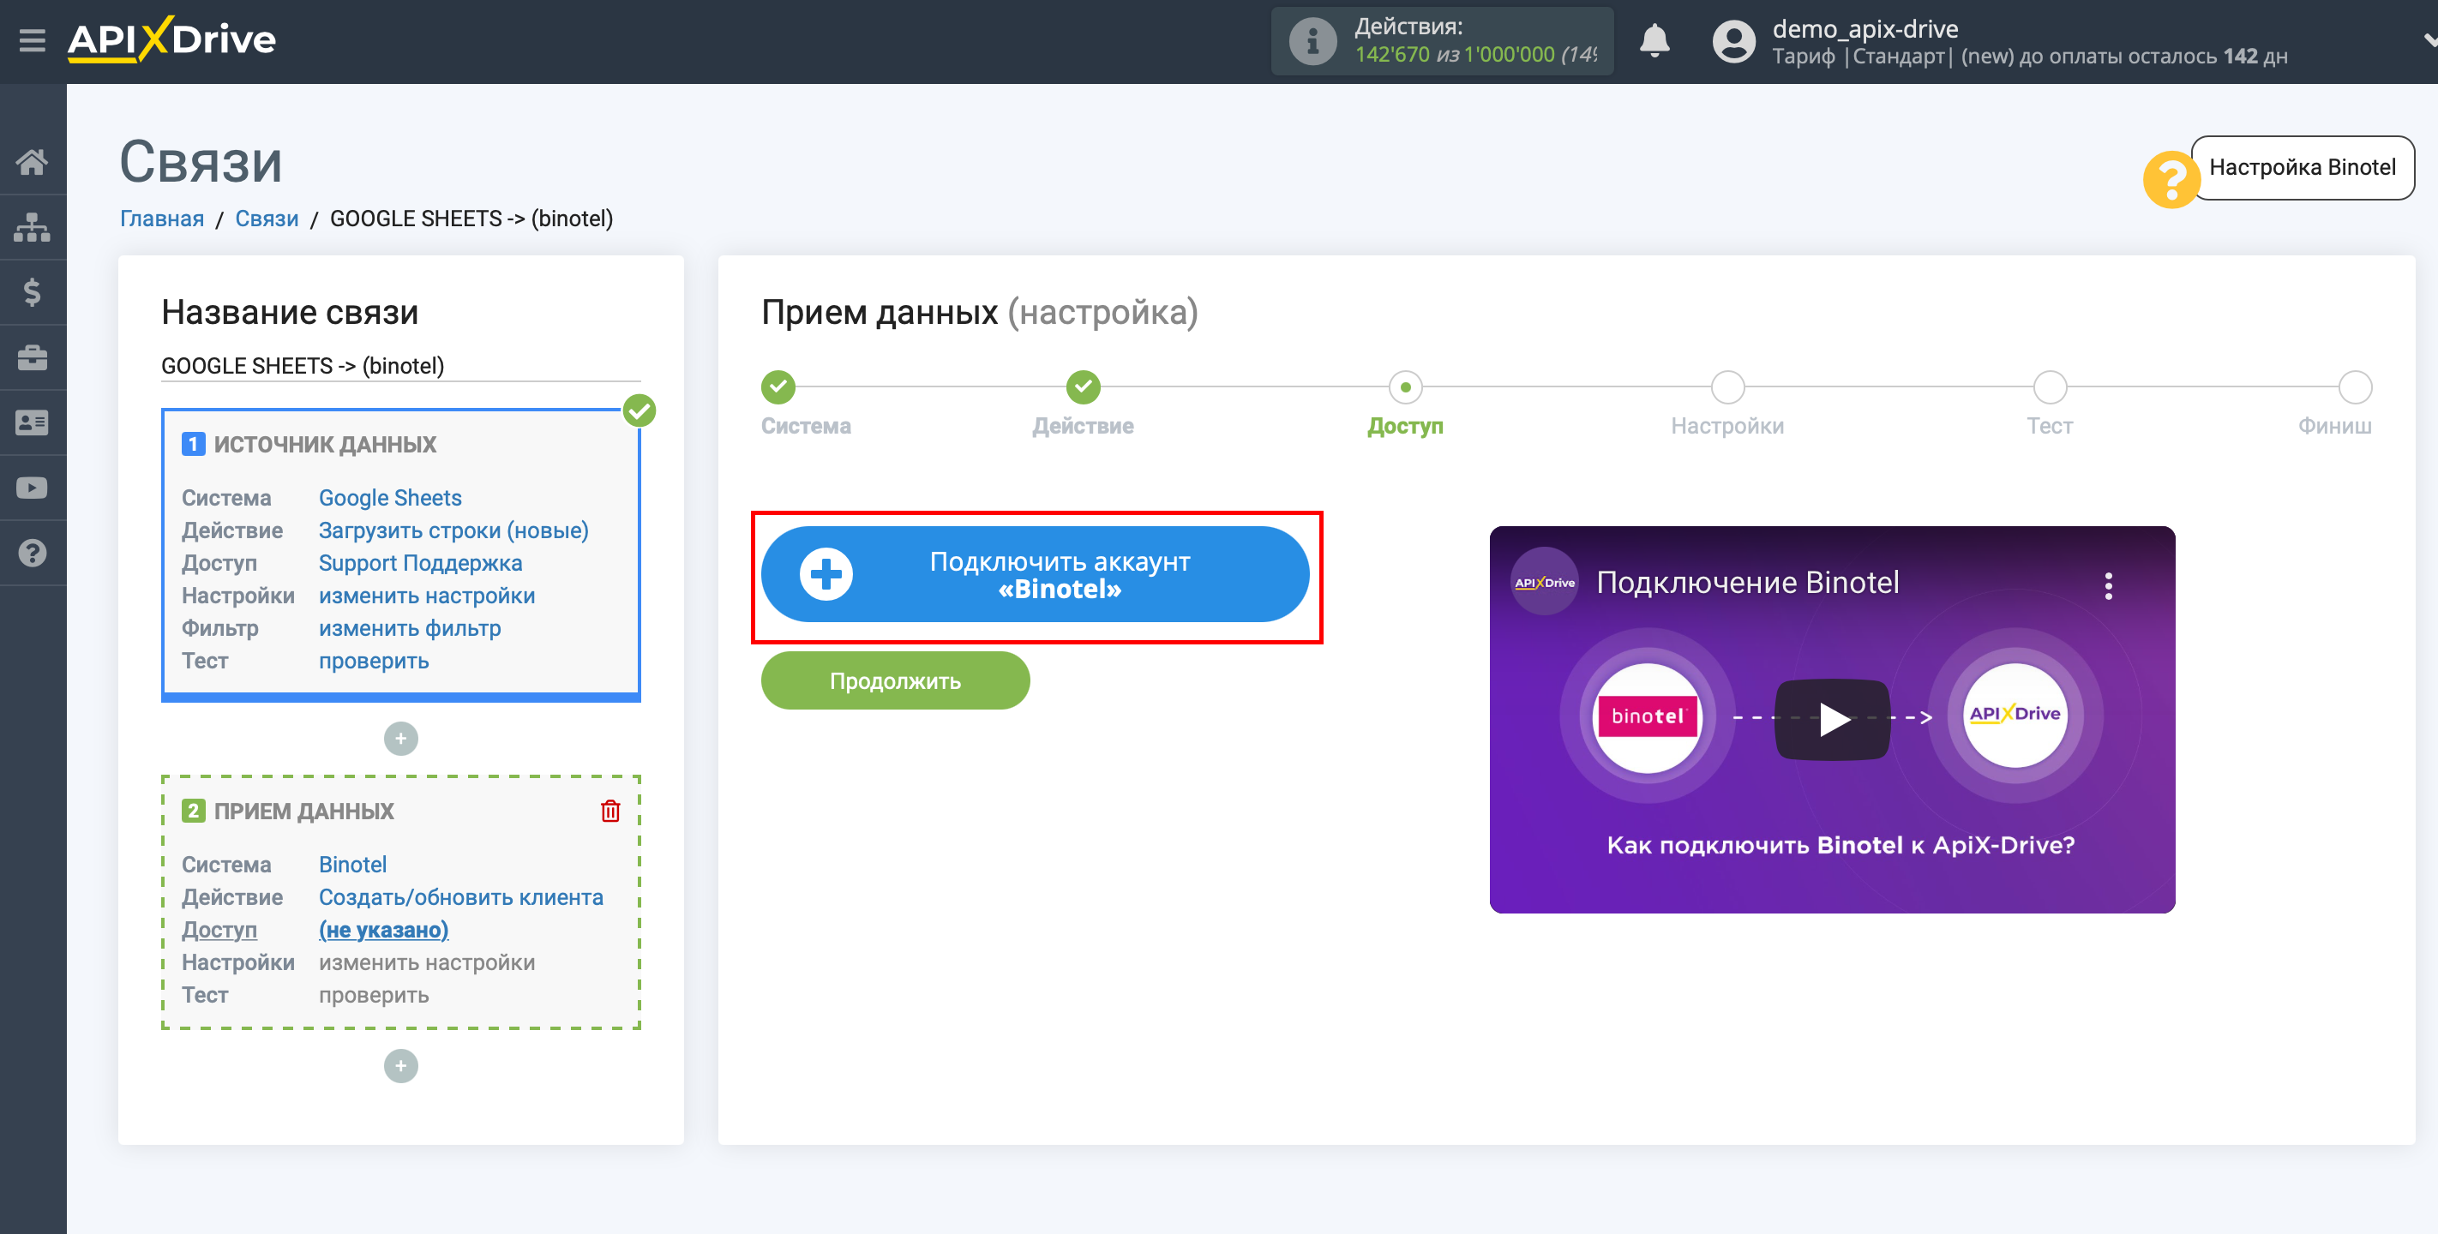Open the briefcase sidebar icon
2438x1234 pixels.
tap(33, 357)
